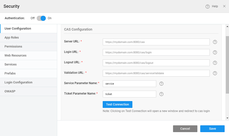Viewport: 229px width, 136px height.
Task: Open Help from the dialog header
Action: (x=212, y=6)
